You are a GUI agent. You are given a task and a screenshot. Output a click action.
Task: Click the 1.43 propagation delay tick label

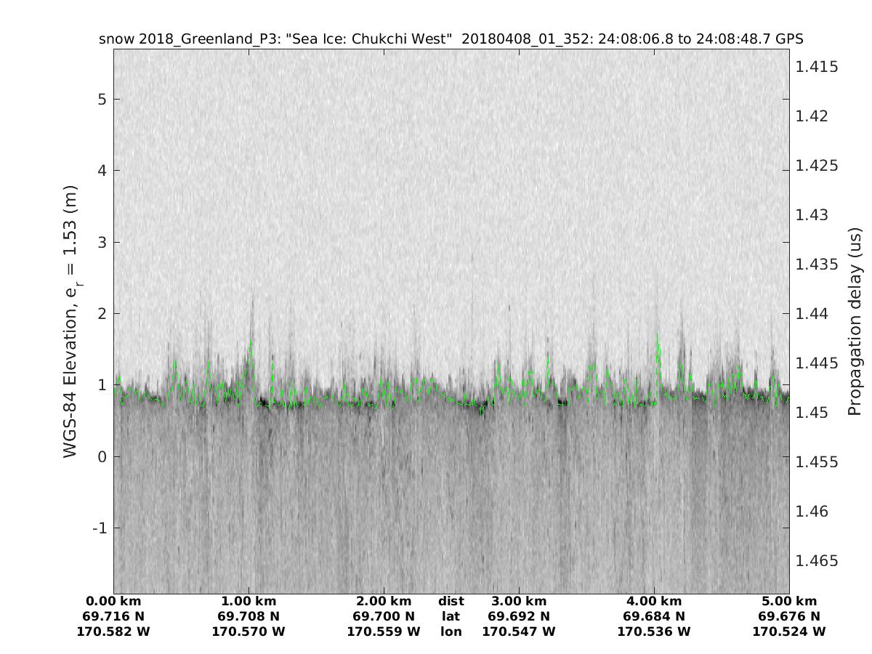click(x=813, y=215)
